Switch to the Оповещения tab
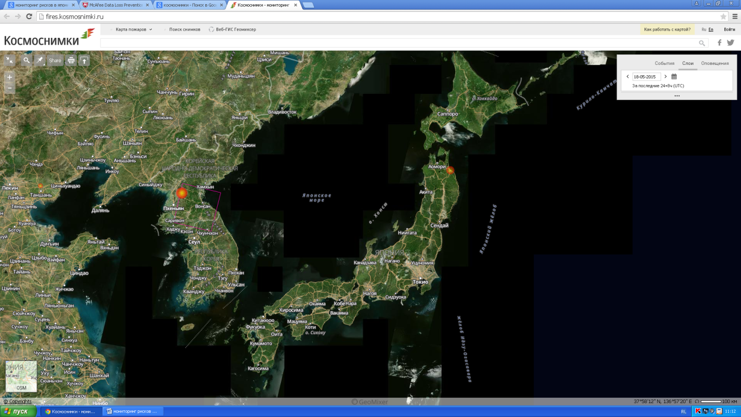Image resolution: width=741 pixels, height=417 pixels. (x=715, y=63)
